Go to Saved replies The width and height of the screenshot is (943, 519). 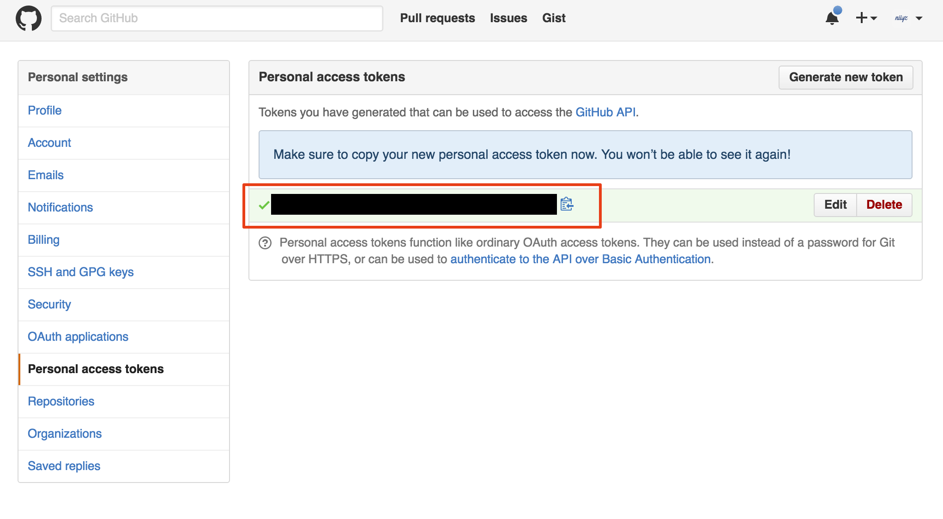click(124, 466)
